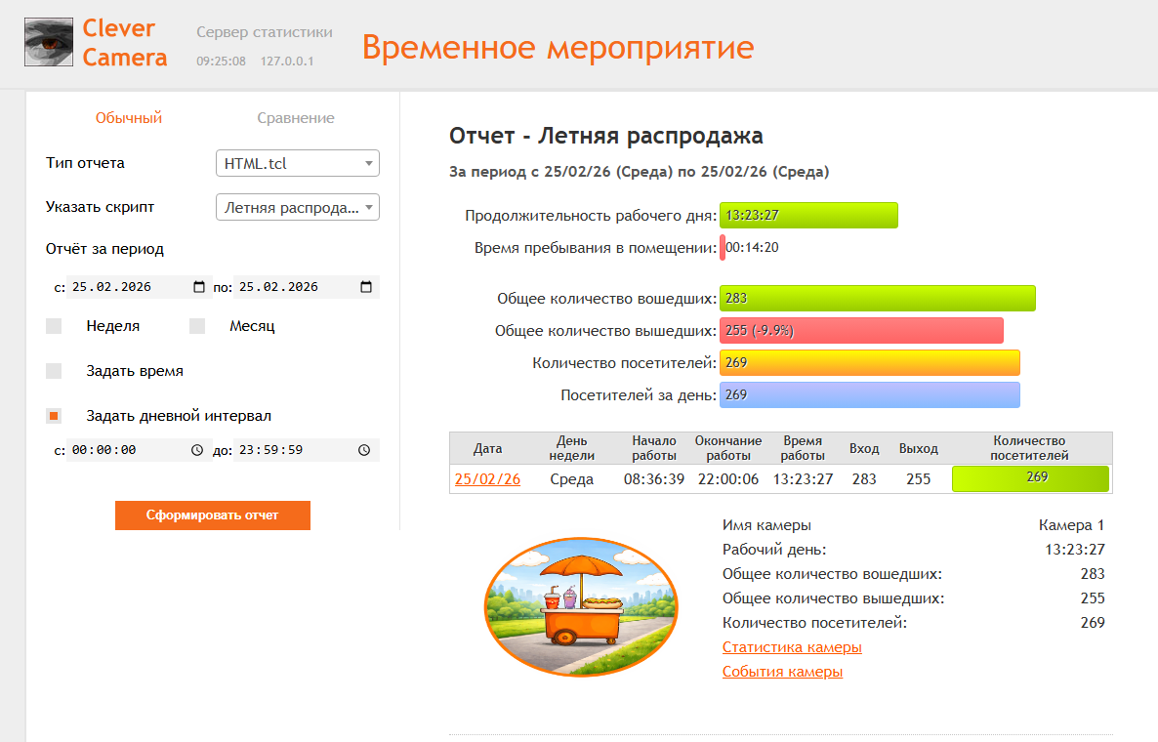The height and width of the screenshot is (742, 1158).
Task: Enable the Месяц checkbox
Action: [197, 326]
